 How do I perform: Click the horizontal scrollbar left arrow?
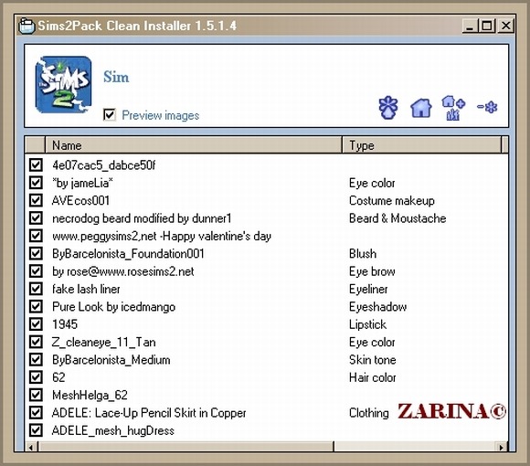(31, 447)
